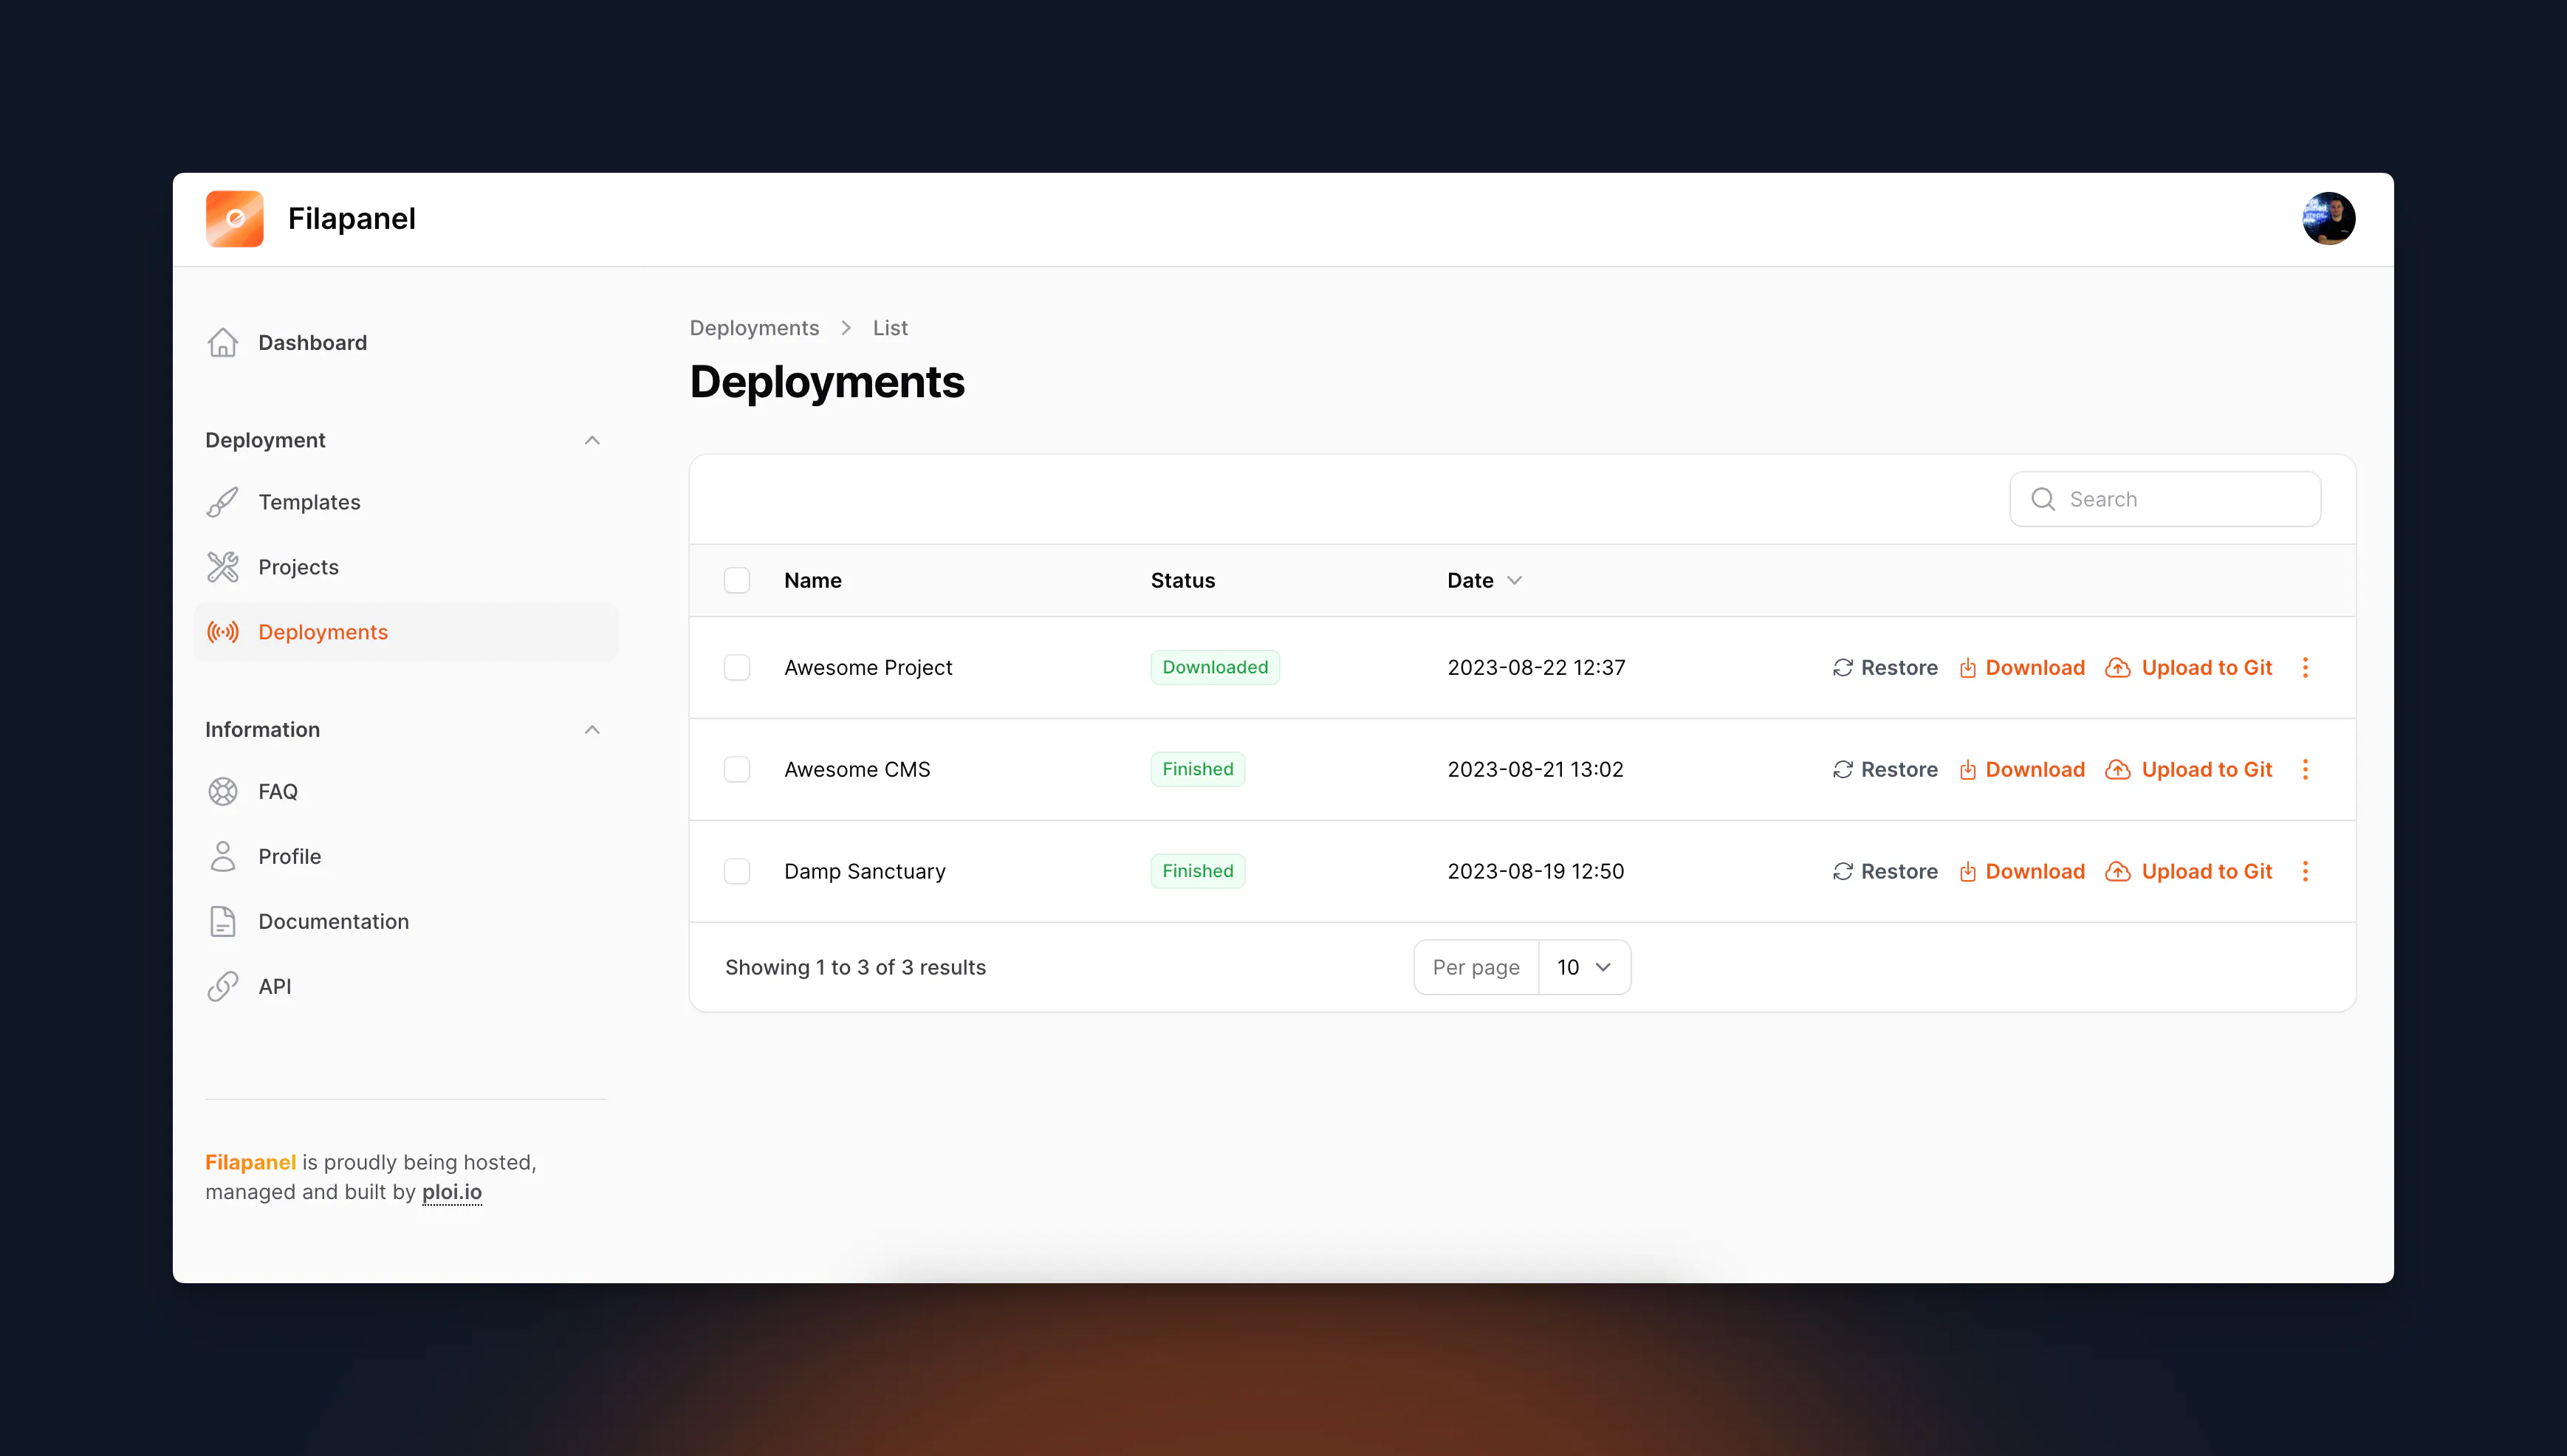
Task: Click the Awesome Project name cell
Action: click(x=868, y=668)
